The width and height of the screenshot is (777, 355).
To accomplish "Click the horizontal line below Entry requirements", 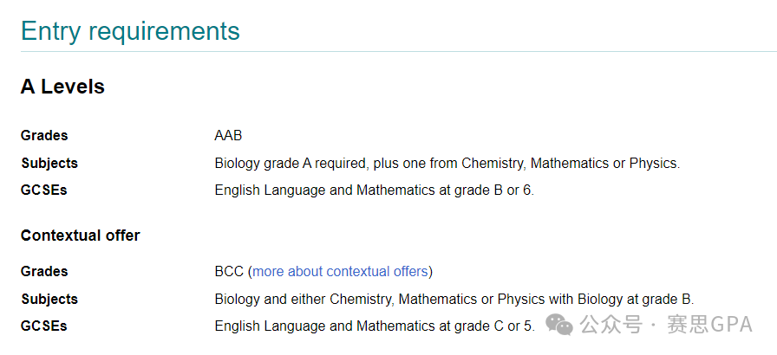I will 399,51.
